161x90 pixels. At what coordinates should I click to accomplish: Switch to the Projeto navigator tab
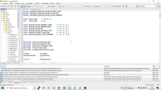click(9, 63)
